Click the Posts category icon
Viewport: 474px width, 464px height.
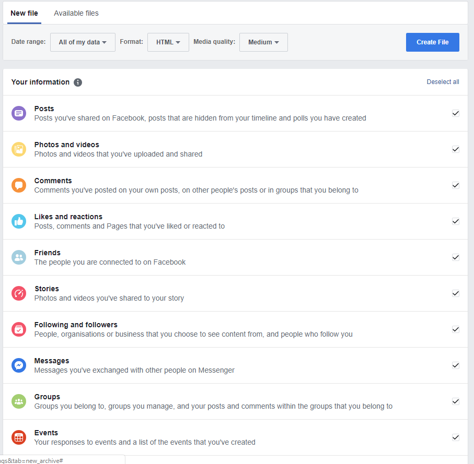coord(19,113)
